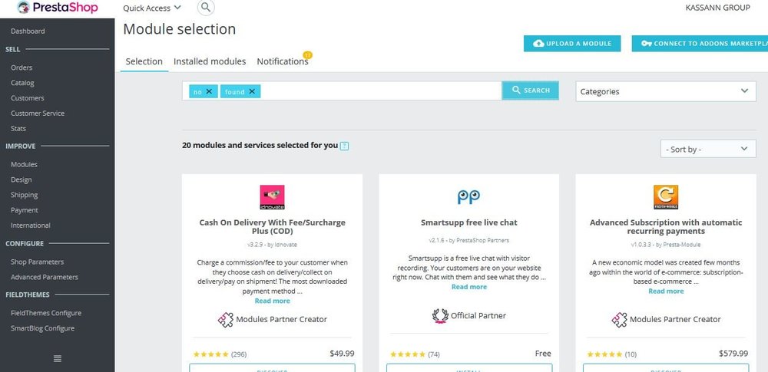Click the Upload a Module button
The image size is (768, 372).
point(572,44)
